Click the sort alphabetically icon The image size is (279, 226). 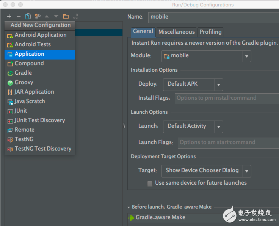[x=75, y=16]
